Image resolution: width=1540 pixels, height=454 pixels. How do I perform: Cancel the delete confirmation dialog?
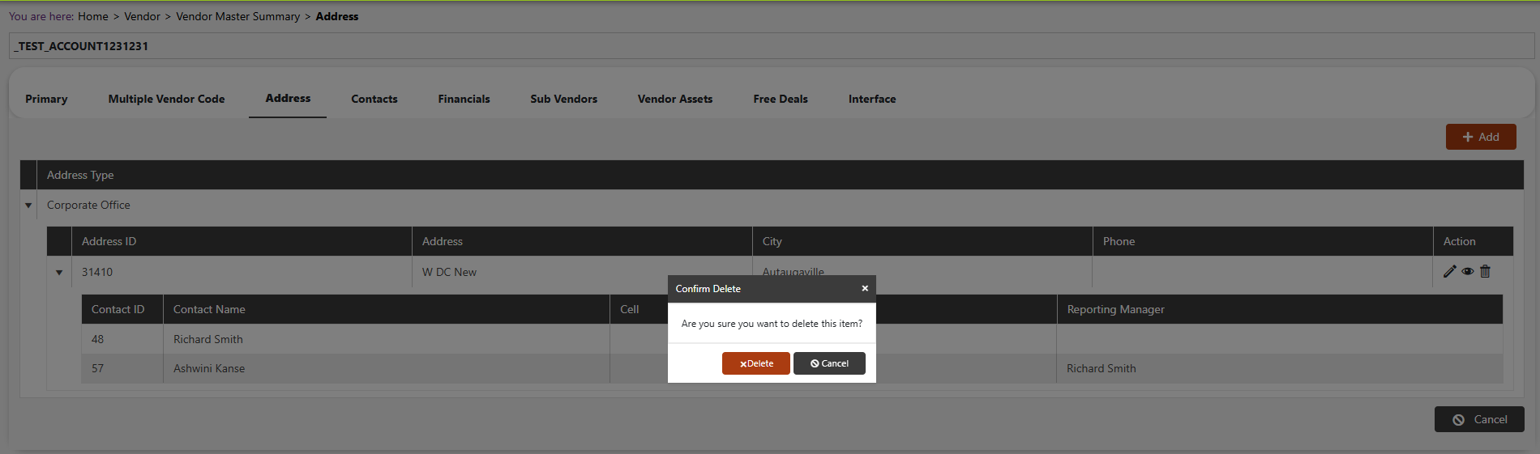pos(829,363)
